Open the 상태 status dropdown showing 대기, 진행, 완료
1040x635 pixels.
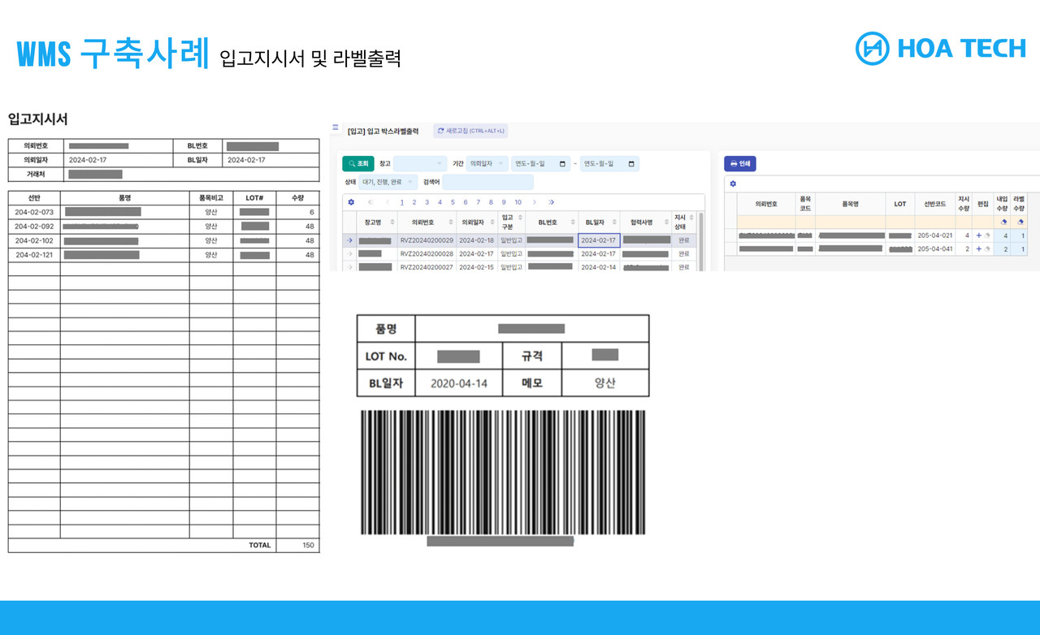388,182
